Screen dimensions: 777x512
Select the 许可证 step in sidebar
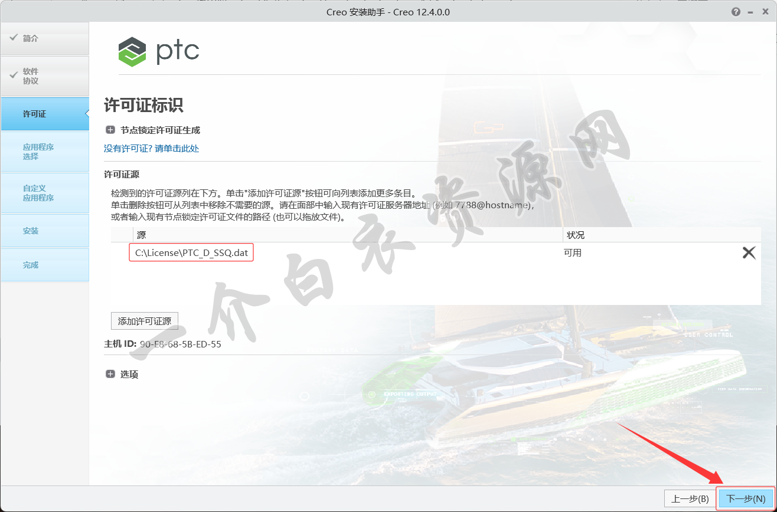pos(45,114)
